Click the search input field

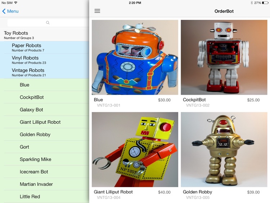(48, 23)
